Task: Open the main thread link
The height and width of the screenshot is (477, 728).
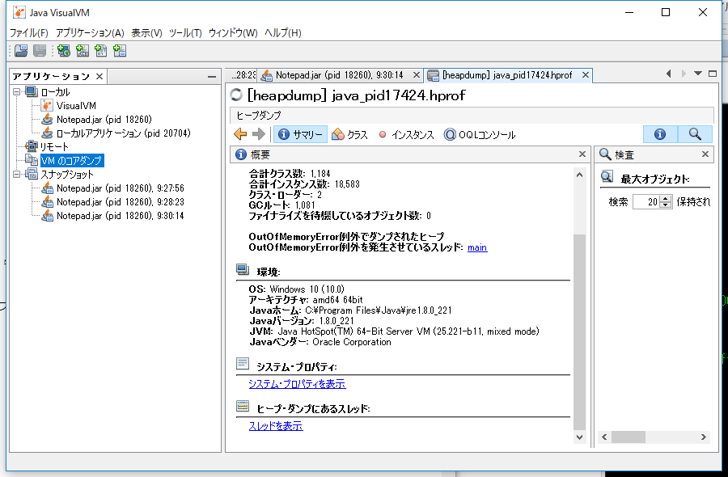Action: pos(477,247)
